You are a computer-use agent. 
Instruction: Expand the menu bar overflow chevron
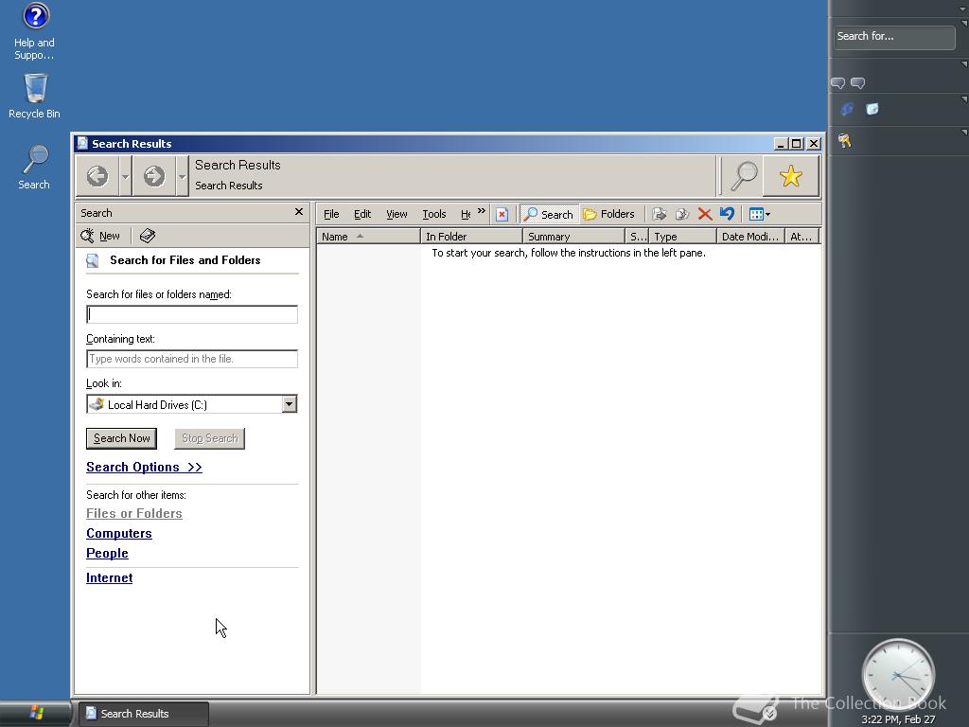click(482, 211)
